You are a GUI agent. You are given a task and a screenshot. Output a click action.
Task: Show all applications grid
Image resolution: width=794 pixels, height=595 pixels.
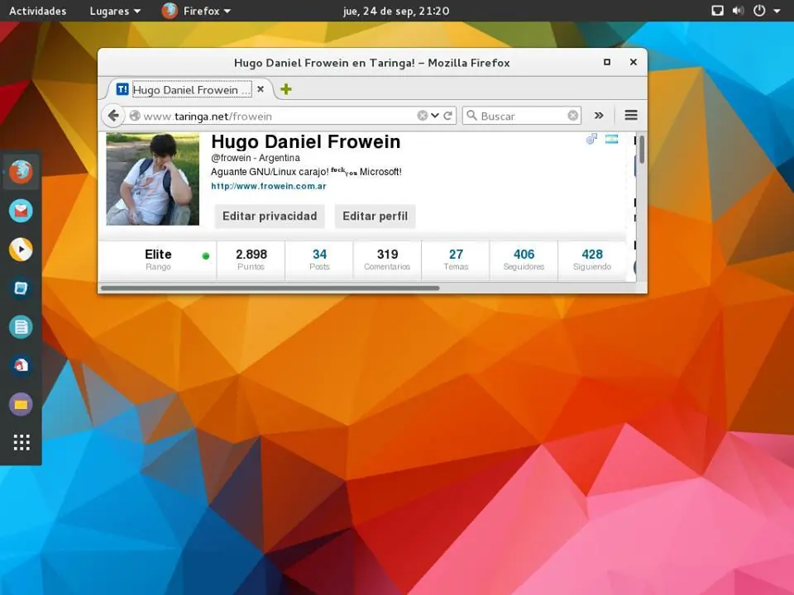(x=22, y=442)
